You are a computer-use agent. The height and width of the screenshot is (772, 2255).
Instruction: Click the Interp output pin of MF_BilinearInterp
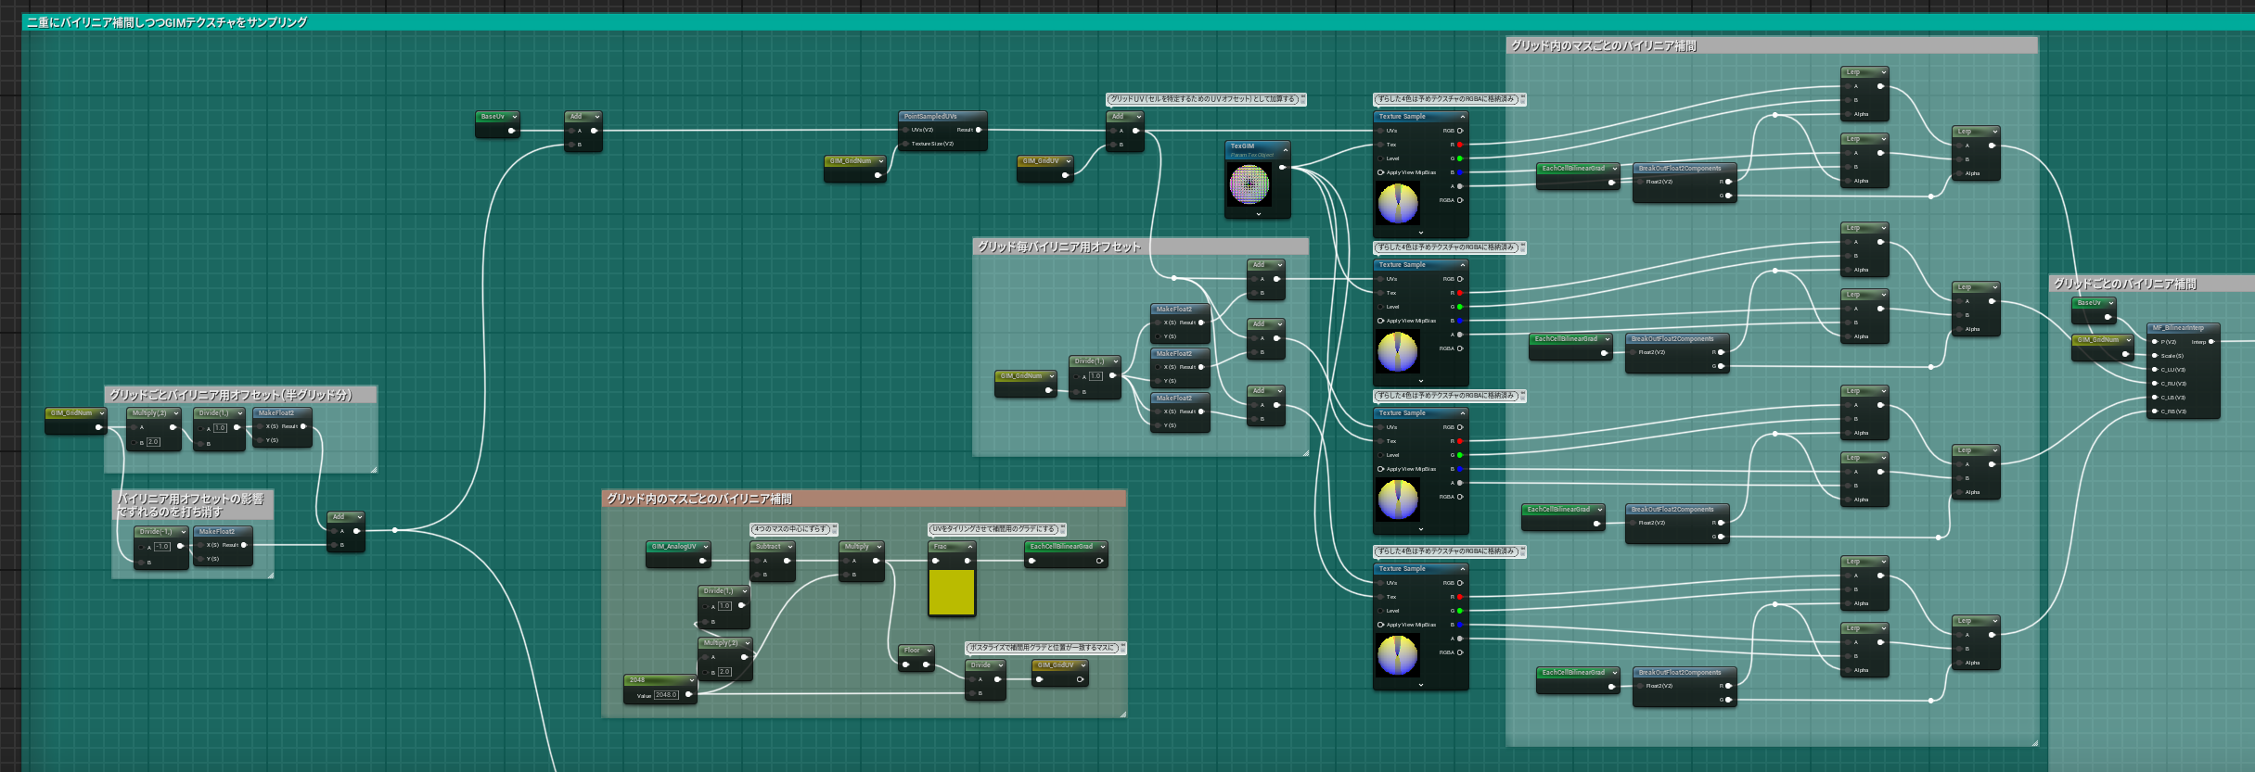click(2211, 342)
